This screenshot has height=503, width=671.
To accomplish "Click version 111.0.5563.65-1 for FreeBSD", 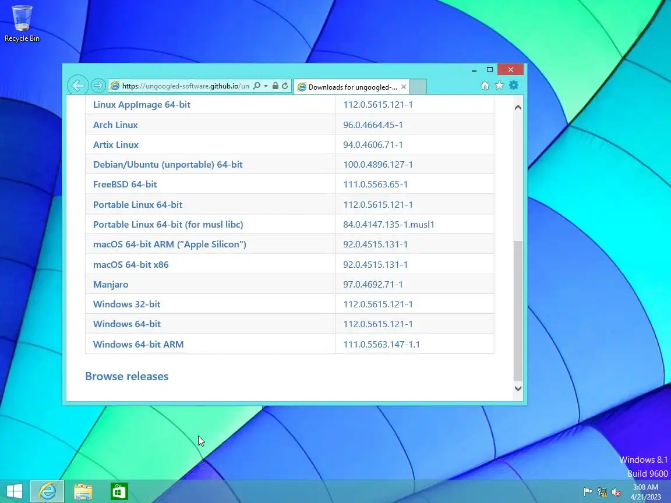I will point(375,185).
